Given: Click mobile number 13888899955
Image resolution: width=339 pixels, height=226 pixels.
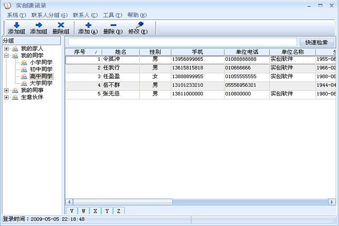Looking at the screenshot, I should (x=188, y=76).
